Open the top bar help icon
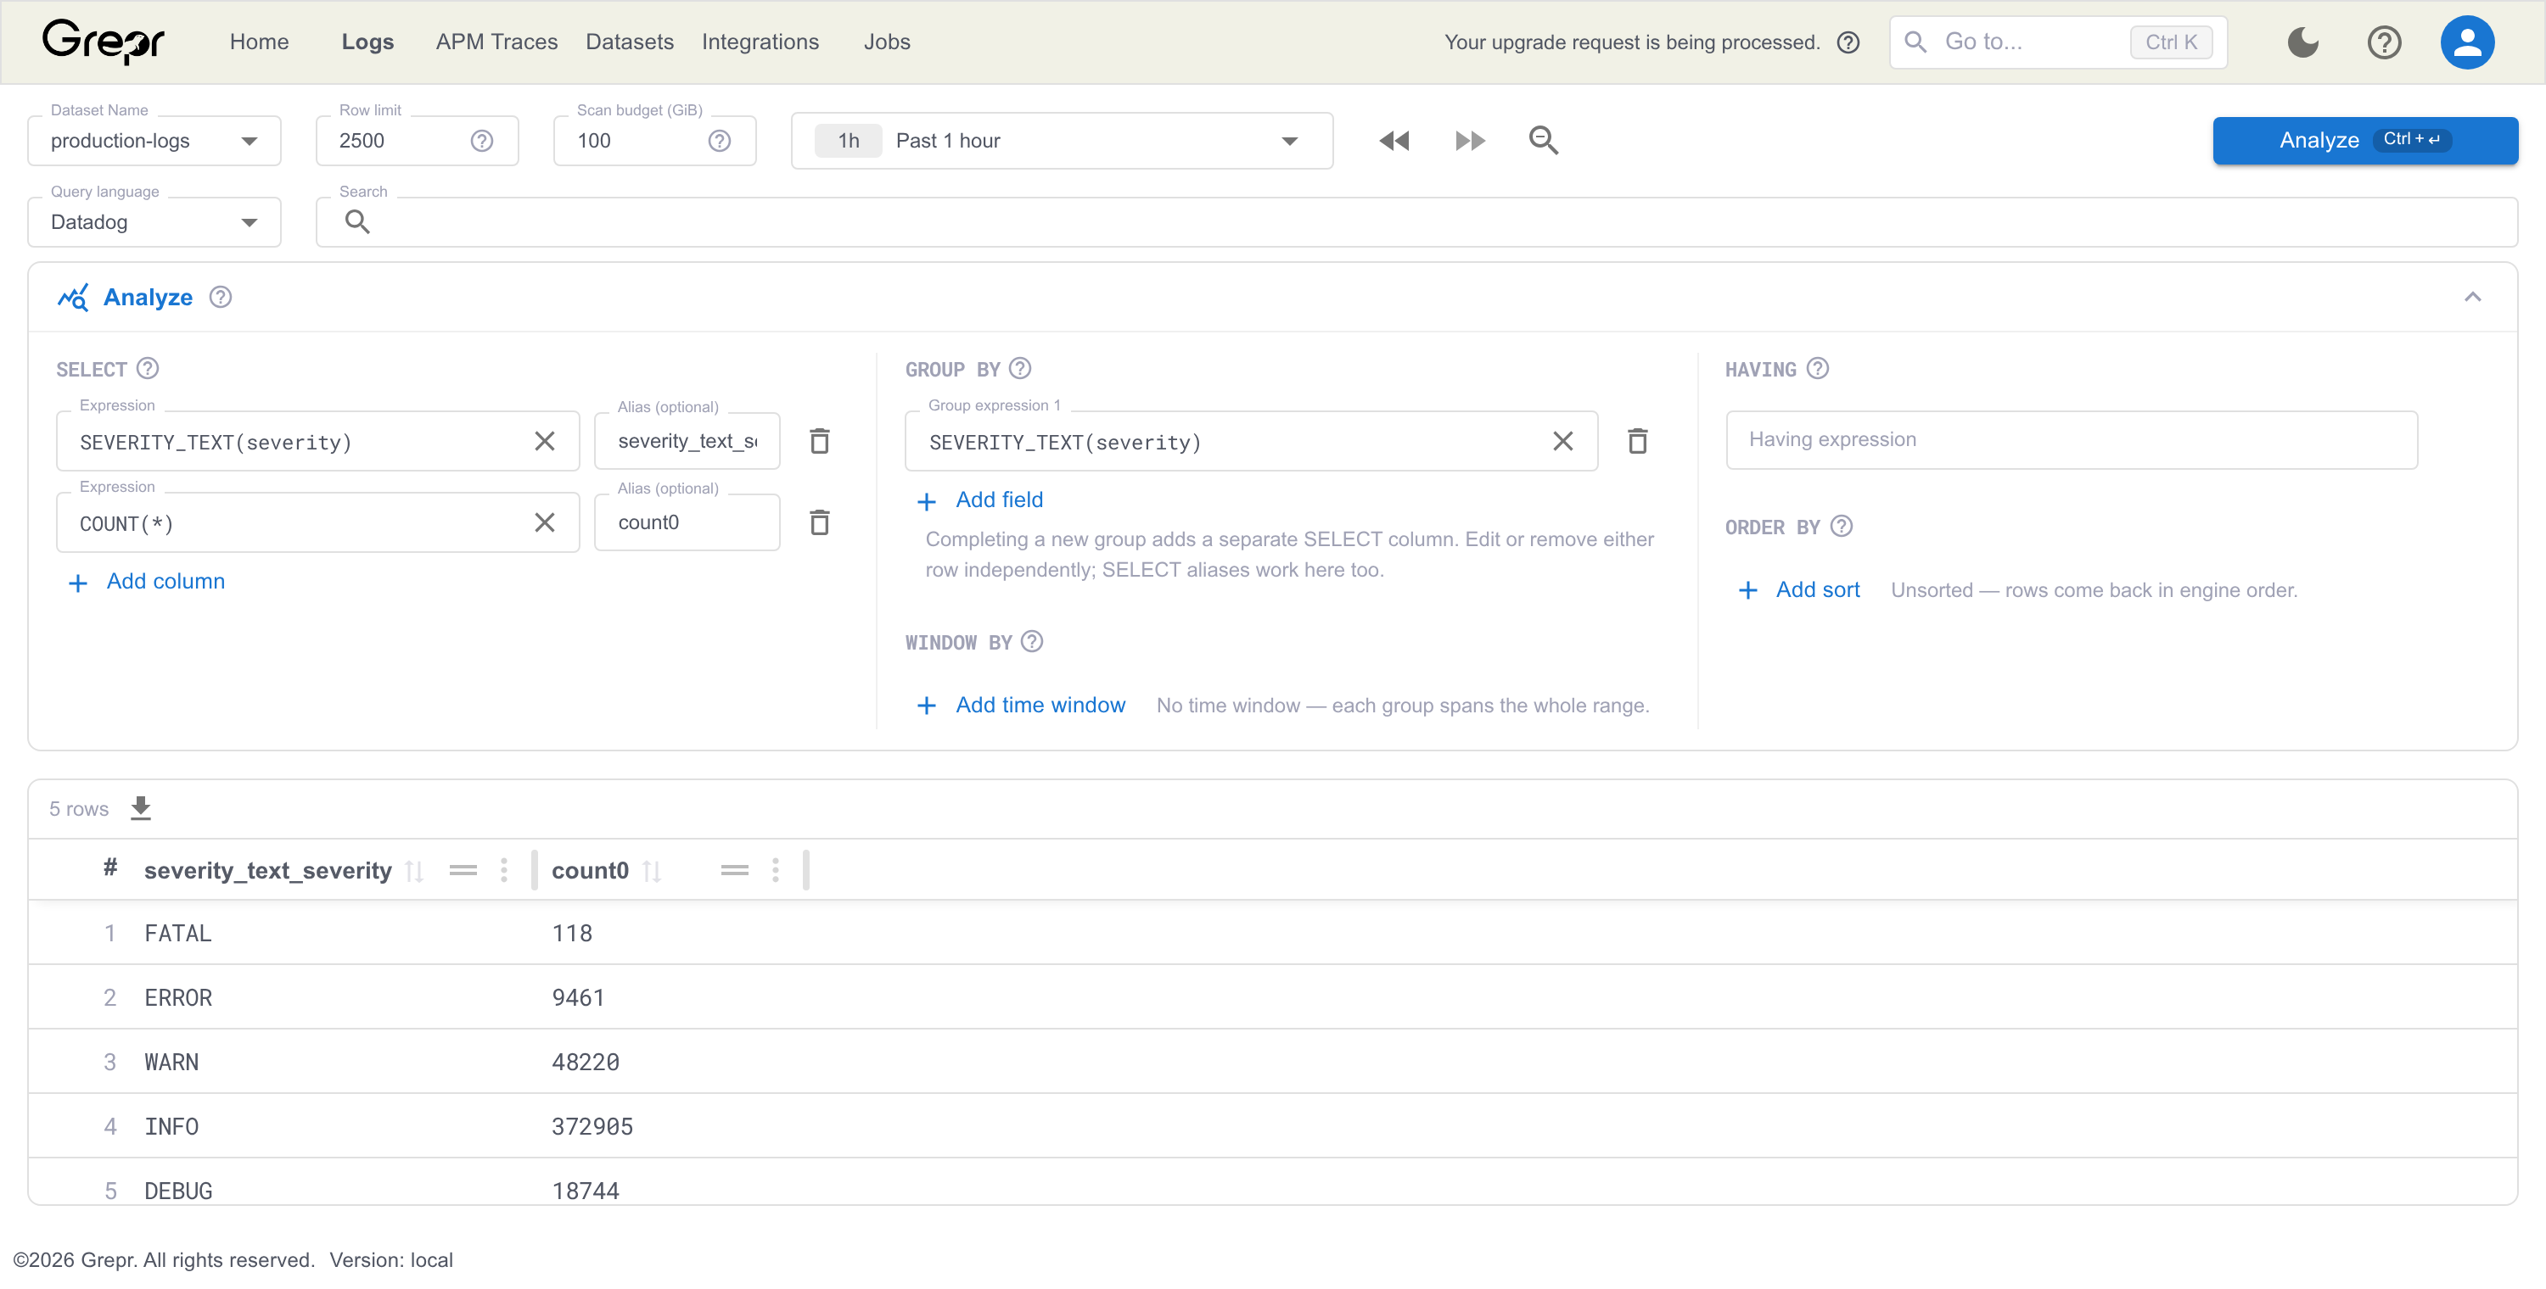 coord(2384,42)
